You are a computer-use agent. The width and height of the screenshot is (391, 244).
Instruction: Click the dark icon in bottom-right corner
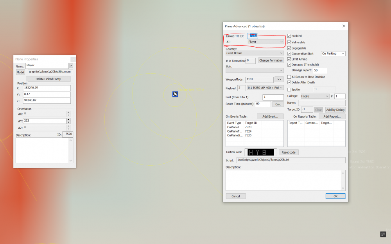click(383, 234)
